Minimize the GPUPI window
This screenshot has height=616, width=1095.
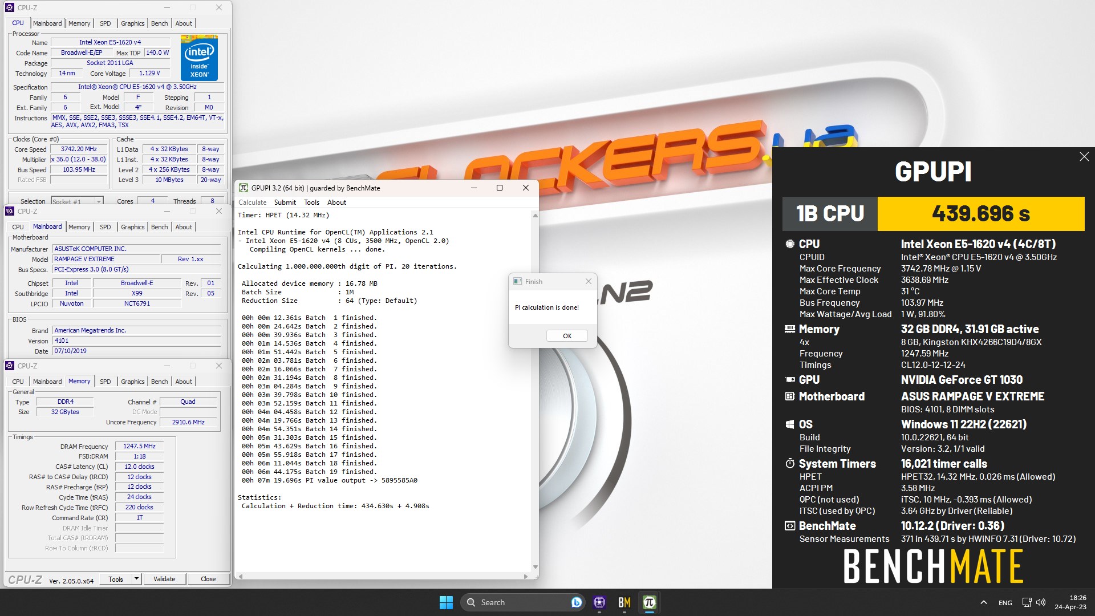click(474, 188)
